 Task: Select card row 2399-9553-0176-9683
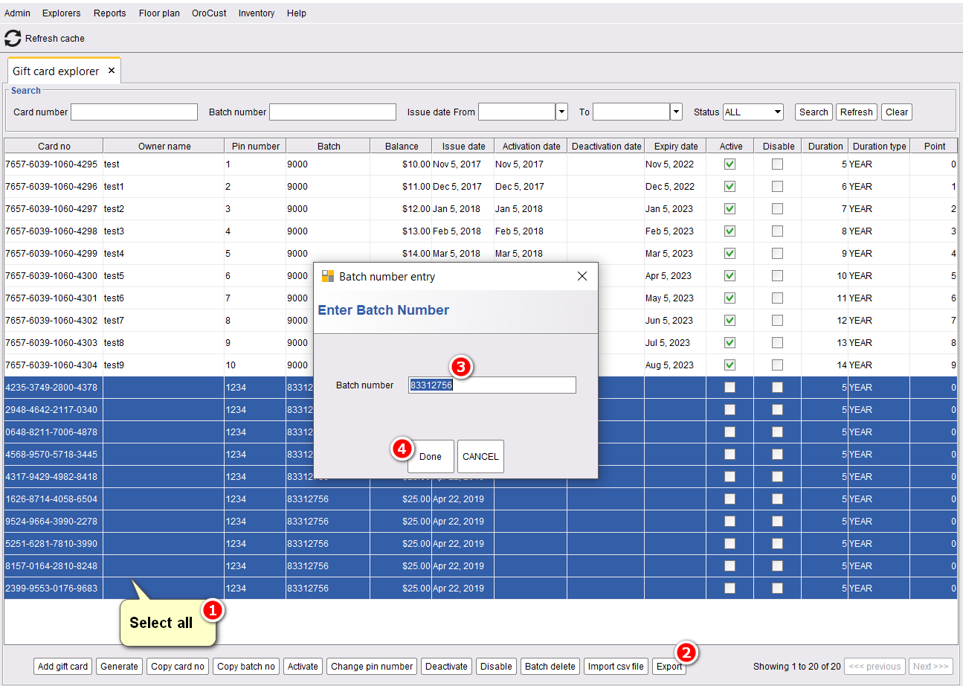[x=481, y=589]
